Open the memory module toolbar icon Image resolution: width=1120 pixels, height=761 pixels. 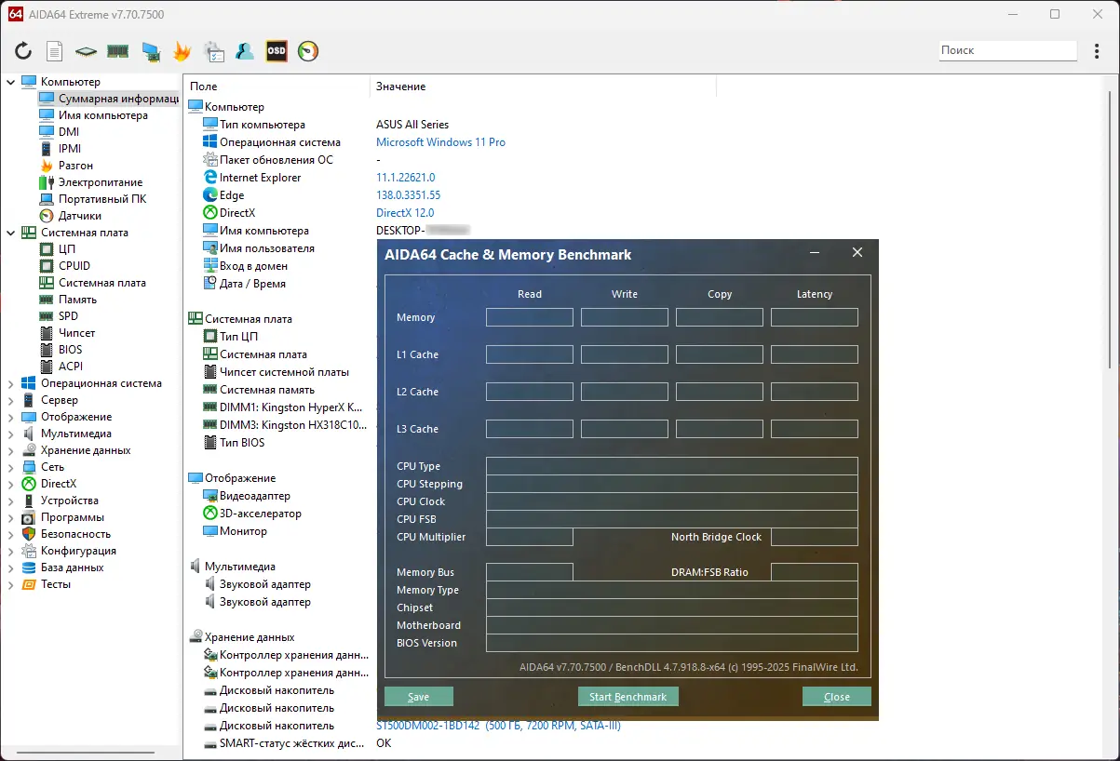(x=117, y=51)
